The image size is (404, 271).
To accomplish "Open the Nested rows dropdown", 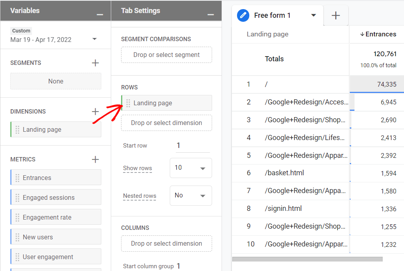I will tap(191, 195).
